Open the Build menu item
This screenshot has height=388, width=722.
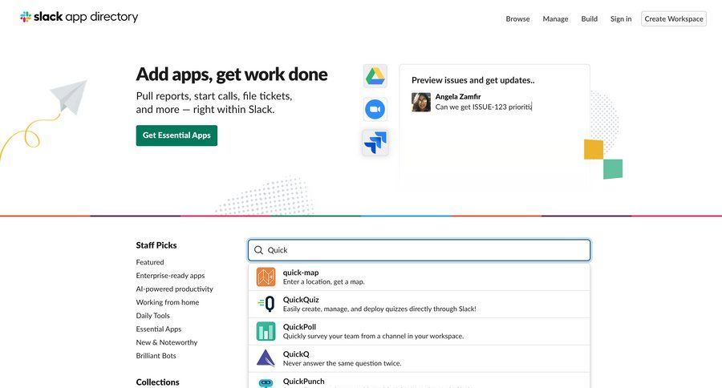(x=590, y=19)
